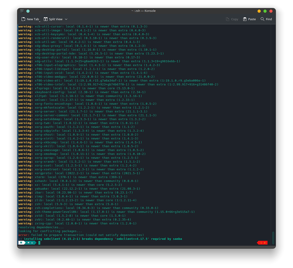
Task: Click the xorgproto warning line
Action: point(79,173)
